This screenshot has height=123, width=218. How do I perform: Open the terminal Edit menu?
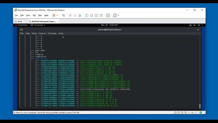[x=28, y=33]
